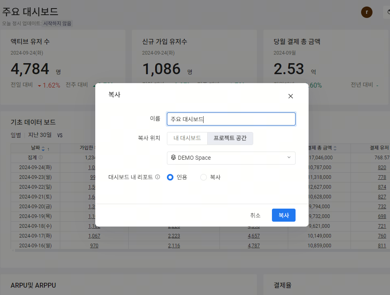The height and width of the screenshot is (295, 390).
Task: Click value 698 in 2024-09-19 row
Action: coord(382,216)
